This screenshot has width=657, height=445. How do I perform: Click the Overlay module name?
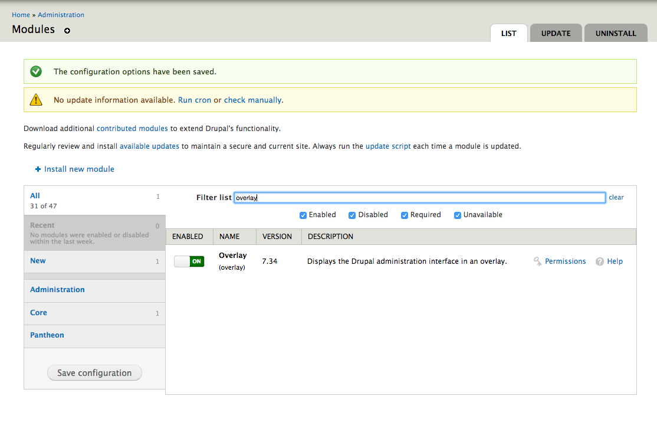click(x=232, y=256)
